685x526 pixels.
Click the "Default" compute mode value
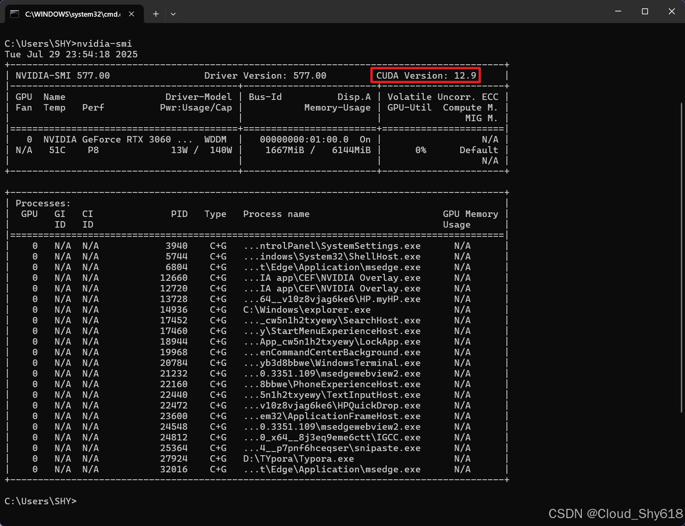[x=479, y=150]
